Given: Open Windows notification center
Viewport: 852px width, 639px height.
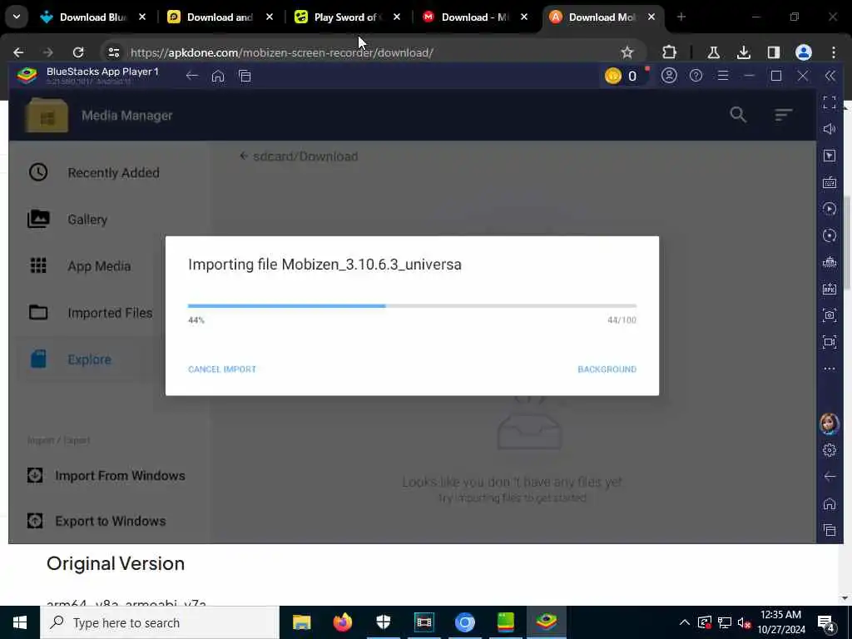Looking at the screenshot, I should (825, 622).
